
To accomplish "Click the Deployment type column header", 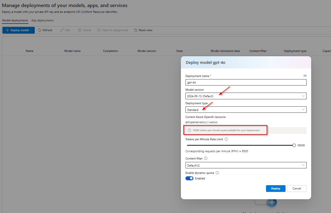I will pos(295,51).
